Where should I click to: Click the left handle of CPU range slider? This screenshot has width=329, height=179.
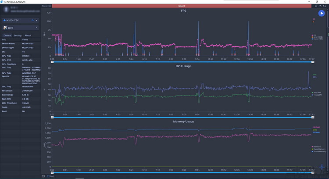click(x=52, y=117)
